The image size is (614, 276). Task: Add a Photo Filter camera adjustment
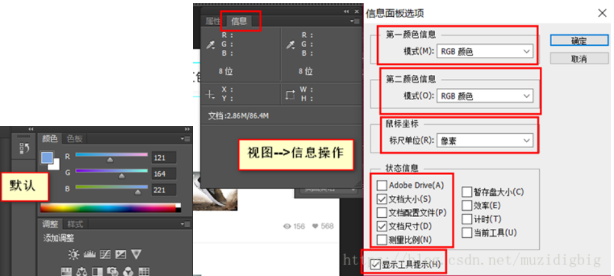tap(113, 271)
